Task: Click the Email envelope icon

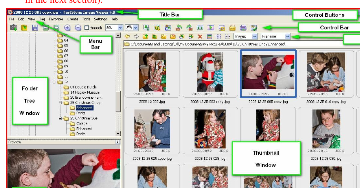Action: pyautogui.click(x=232, y=28)
